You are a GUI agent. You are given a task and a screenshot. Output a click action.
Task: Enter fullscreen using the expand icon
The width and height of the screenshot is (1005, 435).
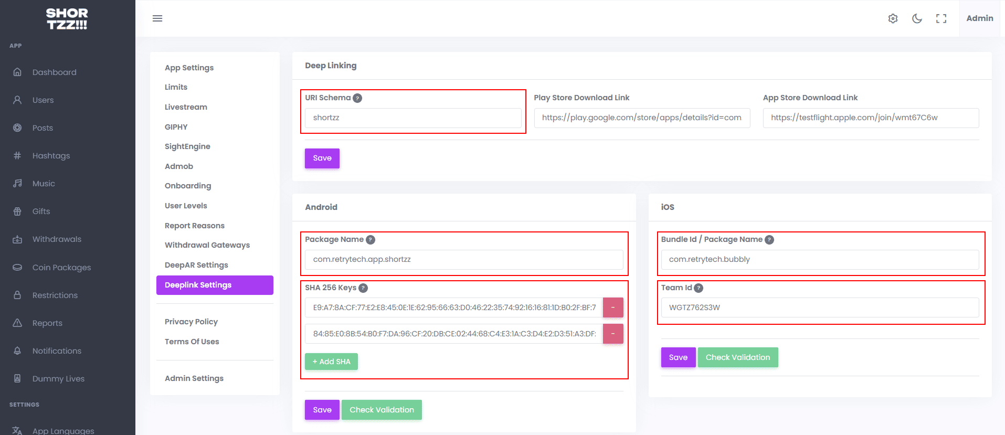(941, 18)
